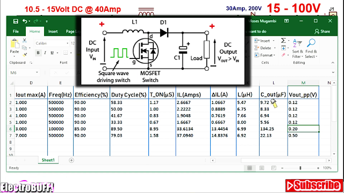Viewport: 344px width, 193px height.
Task: Click vertical scroll up arrow
Action: 334,83
